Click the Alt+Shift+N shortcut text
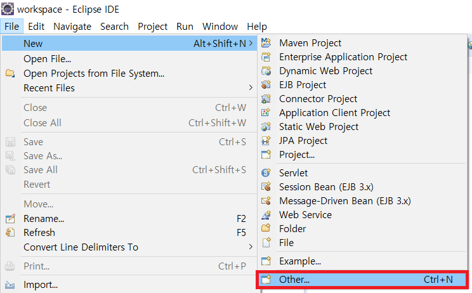 220,44
